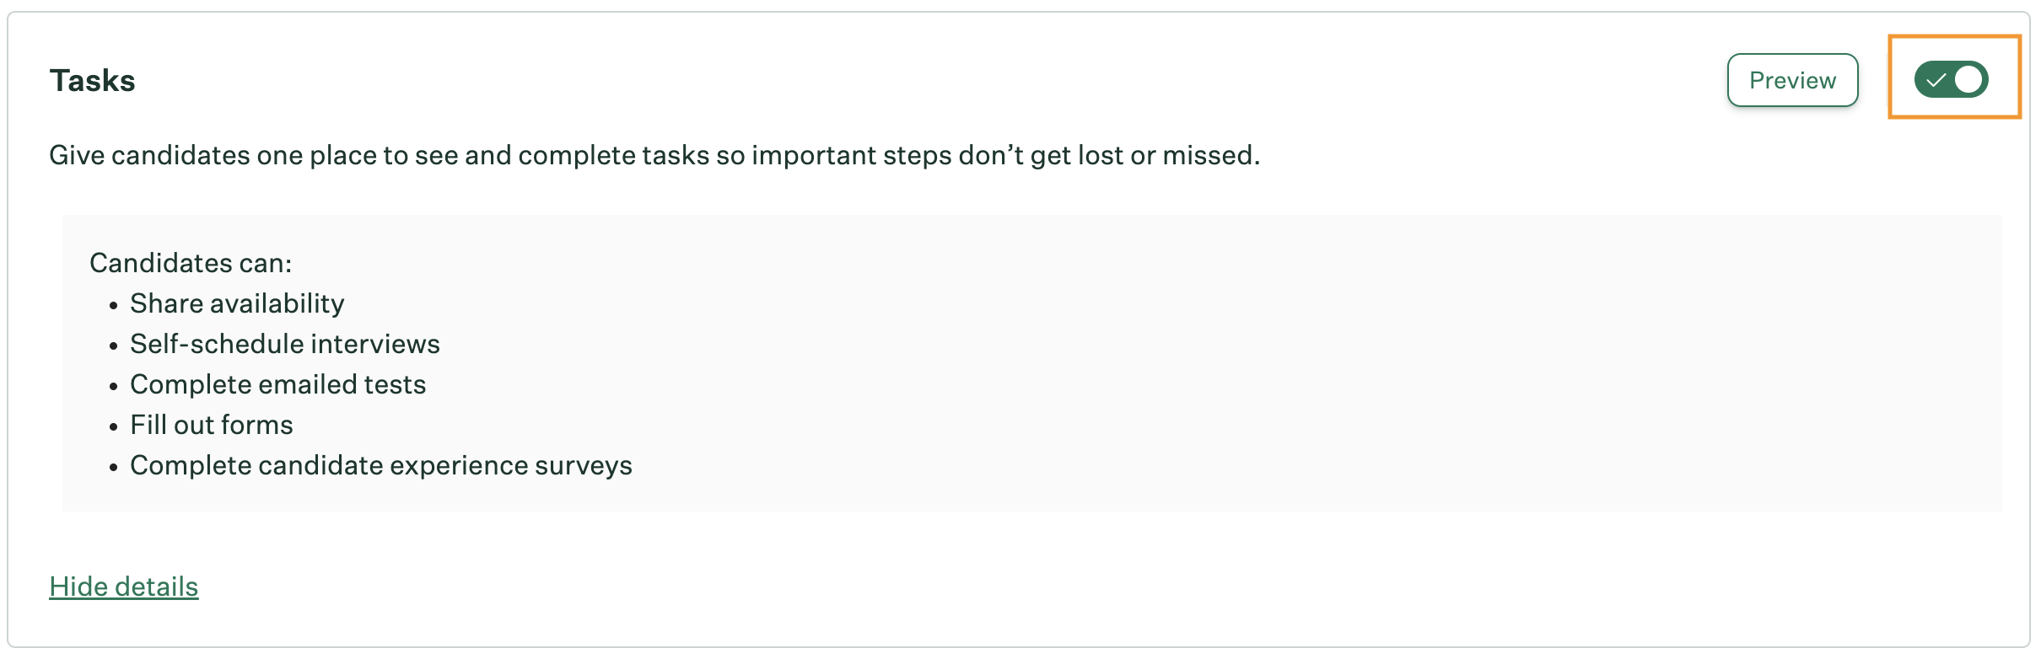The height and width of the screenshot is (659, 2041).
Task: Click the bullet before Complete emailed tests
Action: pos(114,387)
